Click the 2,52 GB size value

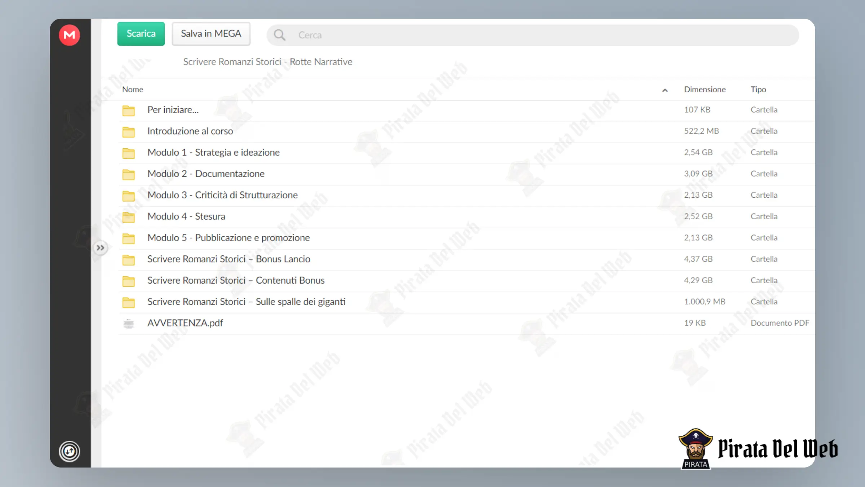click(x=698, y=216)
